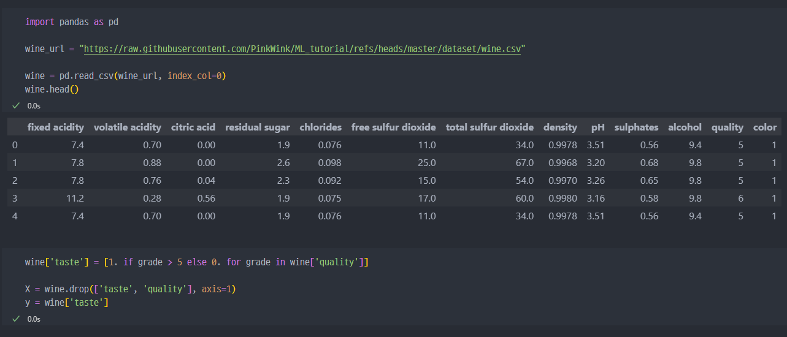Image resolution: width=787 pixels, height=337 pixels.
Task: Click chlorides value 0.075
Action: (330, 199)
